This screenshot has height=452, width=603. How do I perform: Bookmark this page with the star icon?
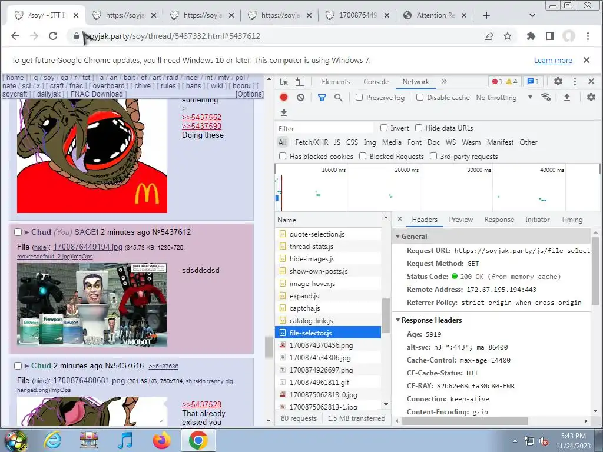coord(508,36)
